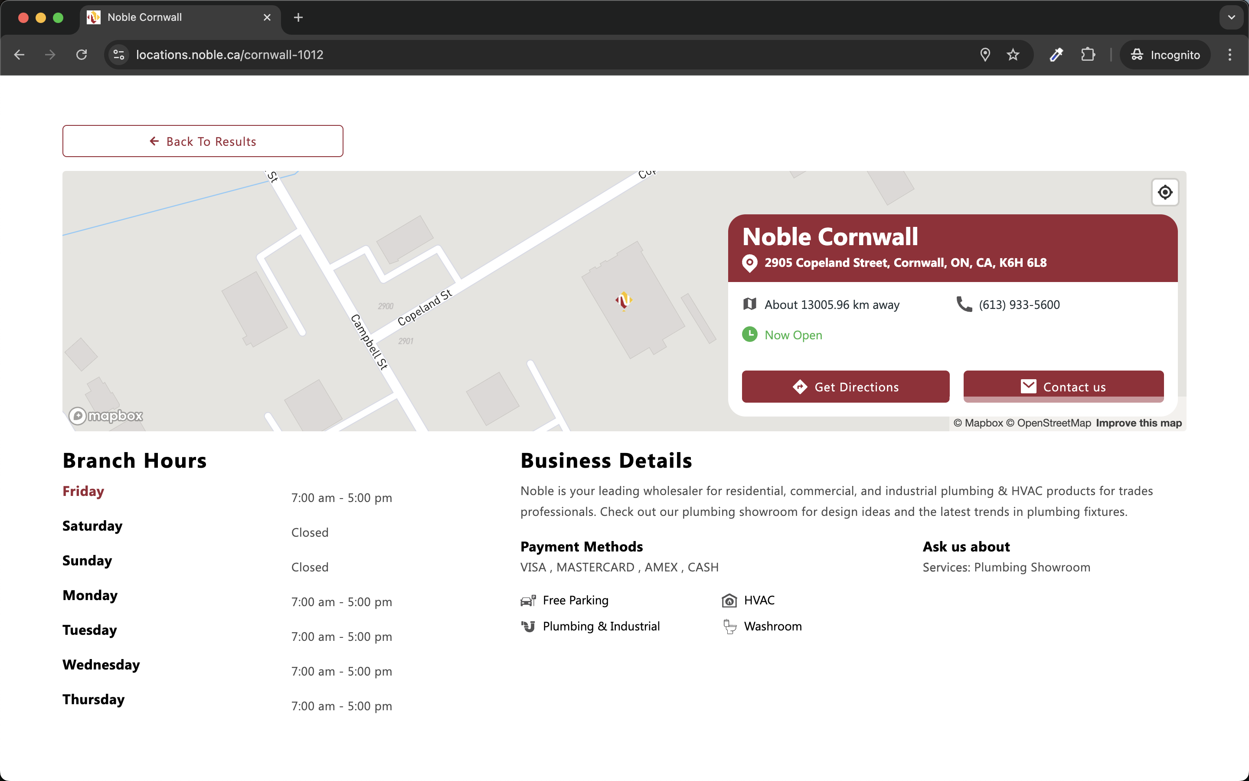Open the © Mapbox attribution link
Viewport: 1249px width, 781px height.
978,423
